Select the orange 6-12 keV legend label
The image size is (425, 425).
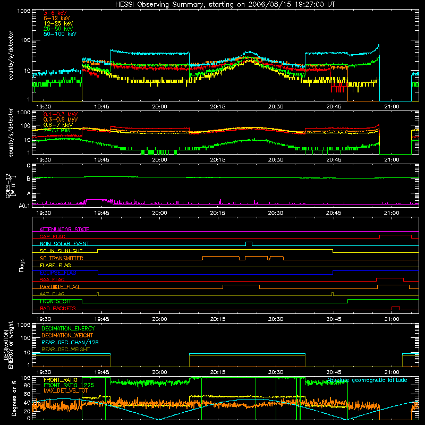[57, 18]
